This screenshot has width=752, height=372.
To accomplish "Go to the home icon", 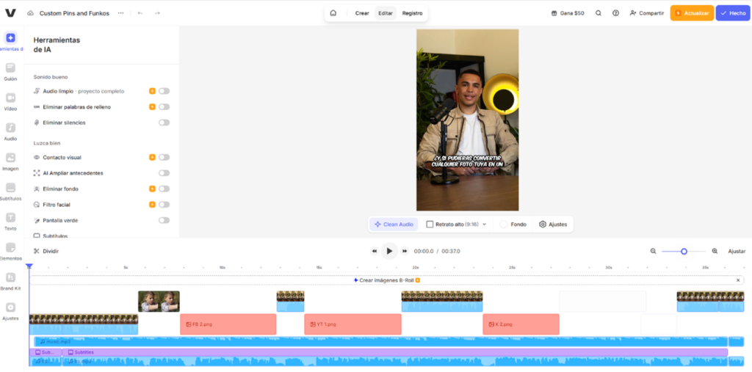I will point(333,13).
